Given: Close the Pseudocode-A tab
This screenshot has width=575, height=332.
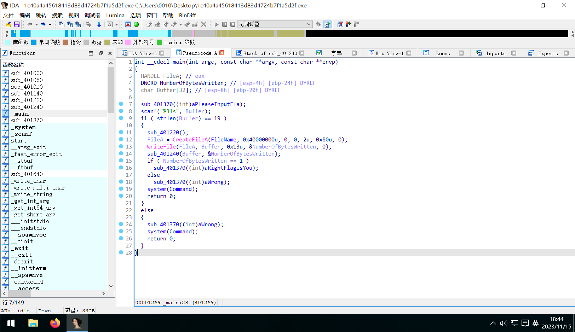Looking at the screenshot, I should pyautogui.click(x=222, y=53).
